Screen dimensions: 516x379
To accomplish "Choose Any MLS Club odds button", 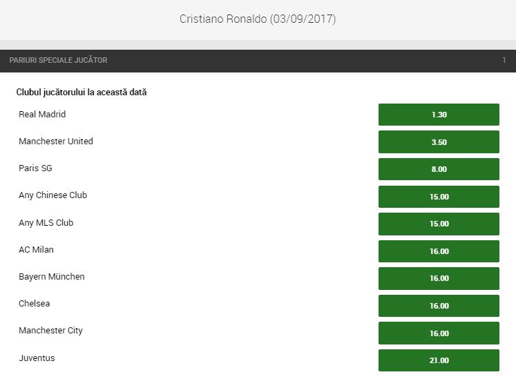I will pos(439,224).
